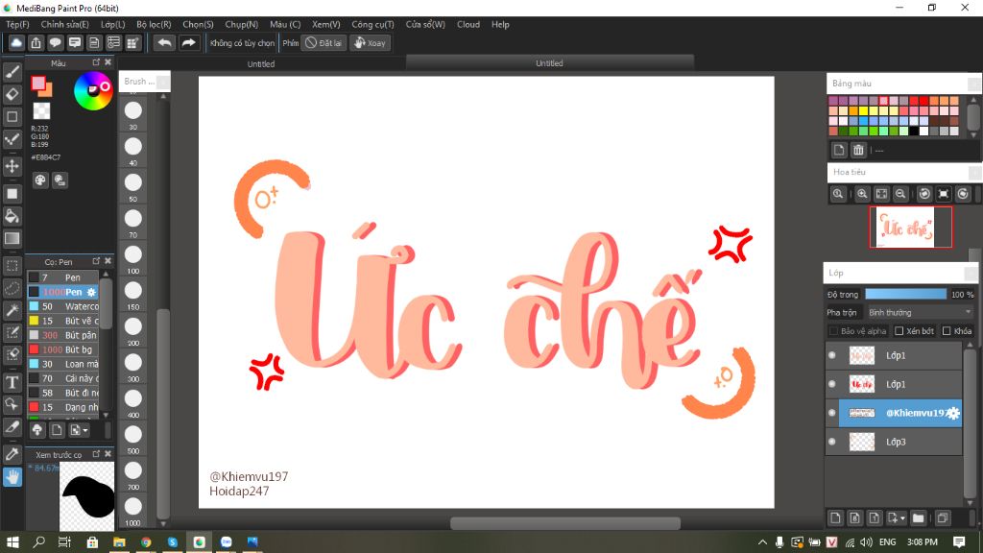Open Chrome from the taskbar
Viewport: 983px width, 553px height.
point(146,541)
